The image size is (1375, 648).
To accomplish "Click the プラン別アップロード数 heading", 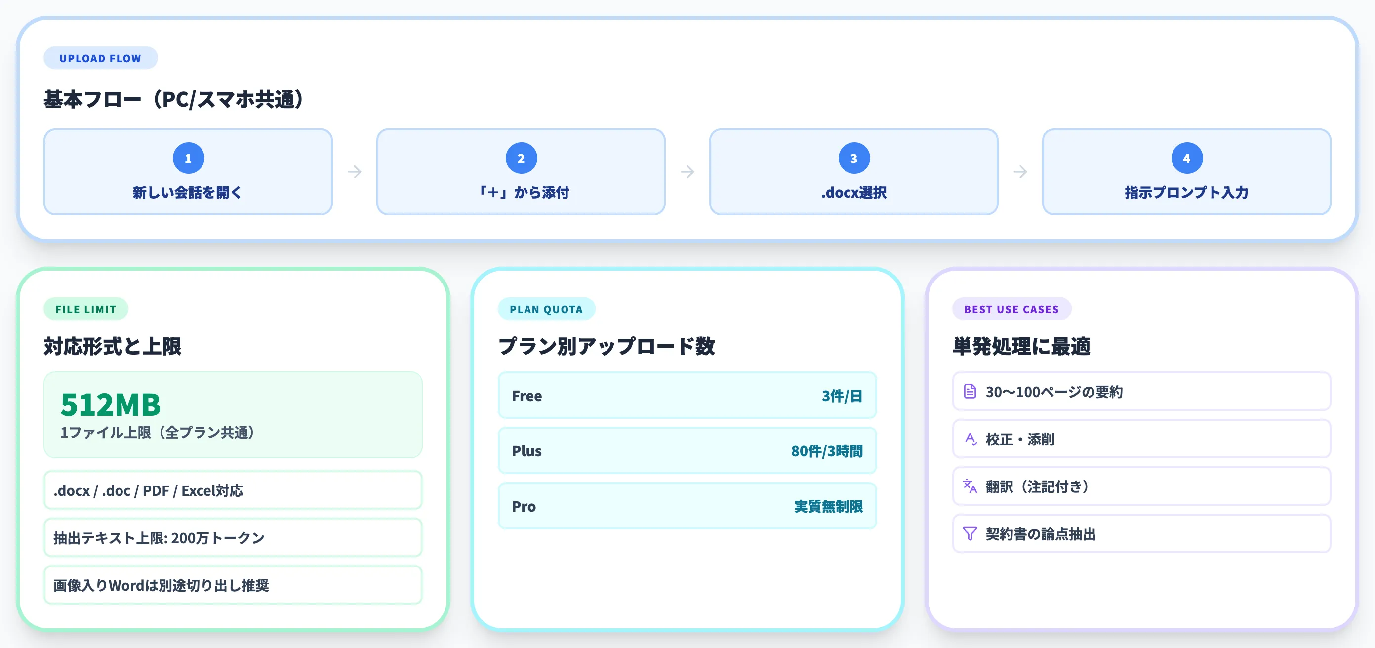I will pyautogui.click(x=607, y=346).
